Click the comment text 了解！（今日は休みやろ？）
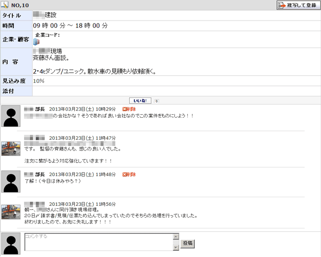Viewport: 321px width, 257px height. tap(53, 181)
